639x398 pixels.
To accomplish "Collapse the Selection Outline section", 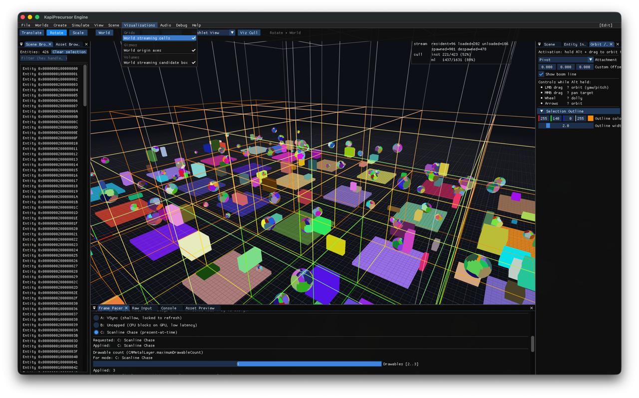I will 542,111.
